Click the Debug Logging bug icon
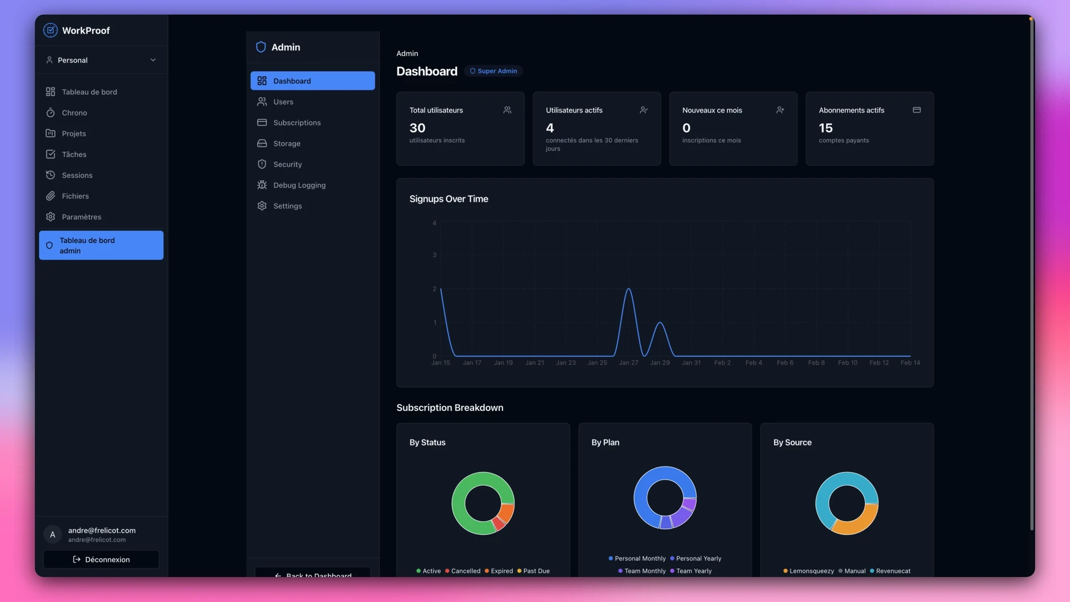Viewport: 1070px width, 602px height. point(262,185)
